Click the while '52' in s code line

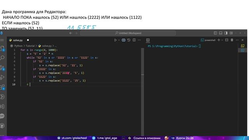click(x=62, y=58)
